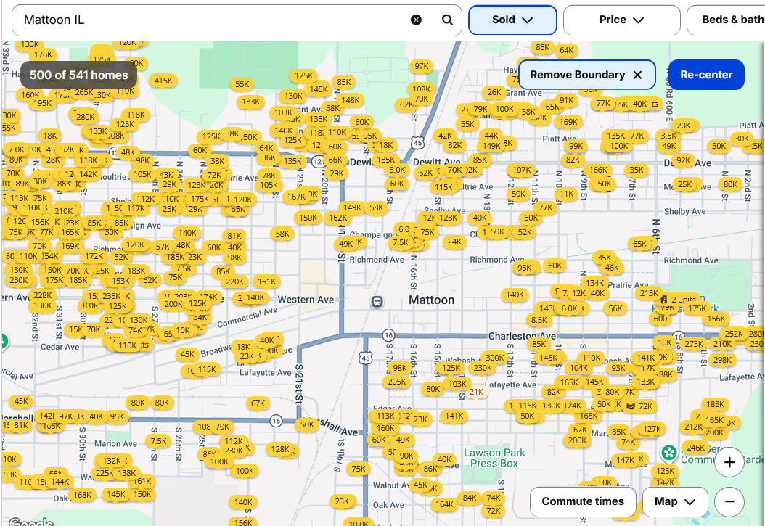Click the US 45 shield near Dewitt Ave
Image resolution: width=765 pixels, height=526 pixels.
coord(417,143)
